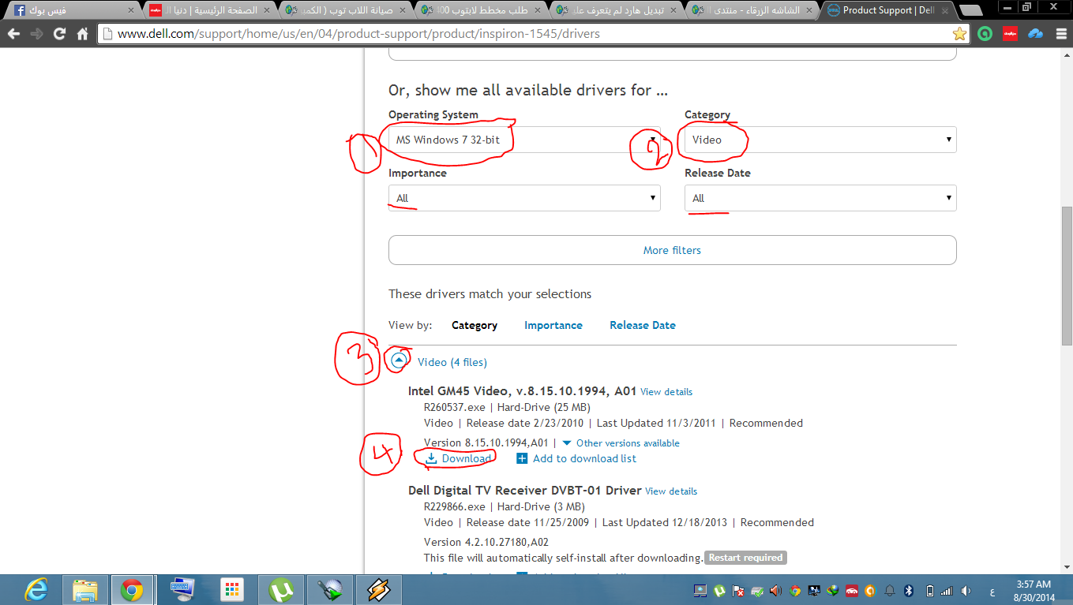Click the Bluetooth tray icon
The width and height of the screenshot is (1073, 605).
[909, 590]
